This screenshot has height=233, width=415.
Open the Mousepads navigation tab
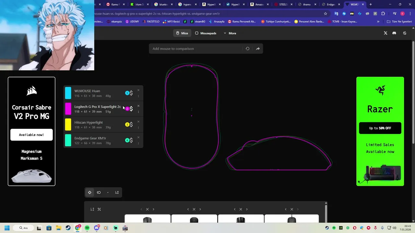pyautogui.click(x=206, y=33)
